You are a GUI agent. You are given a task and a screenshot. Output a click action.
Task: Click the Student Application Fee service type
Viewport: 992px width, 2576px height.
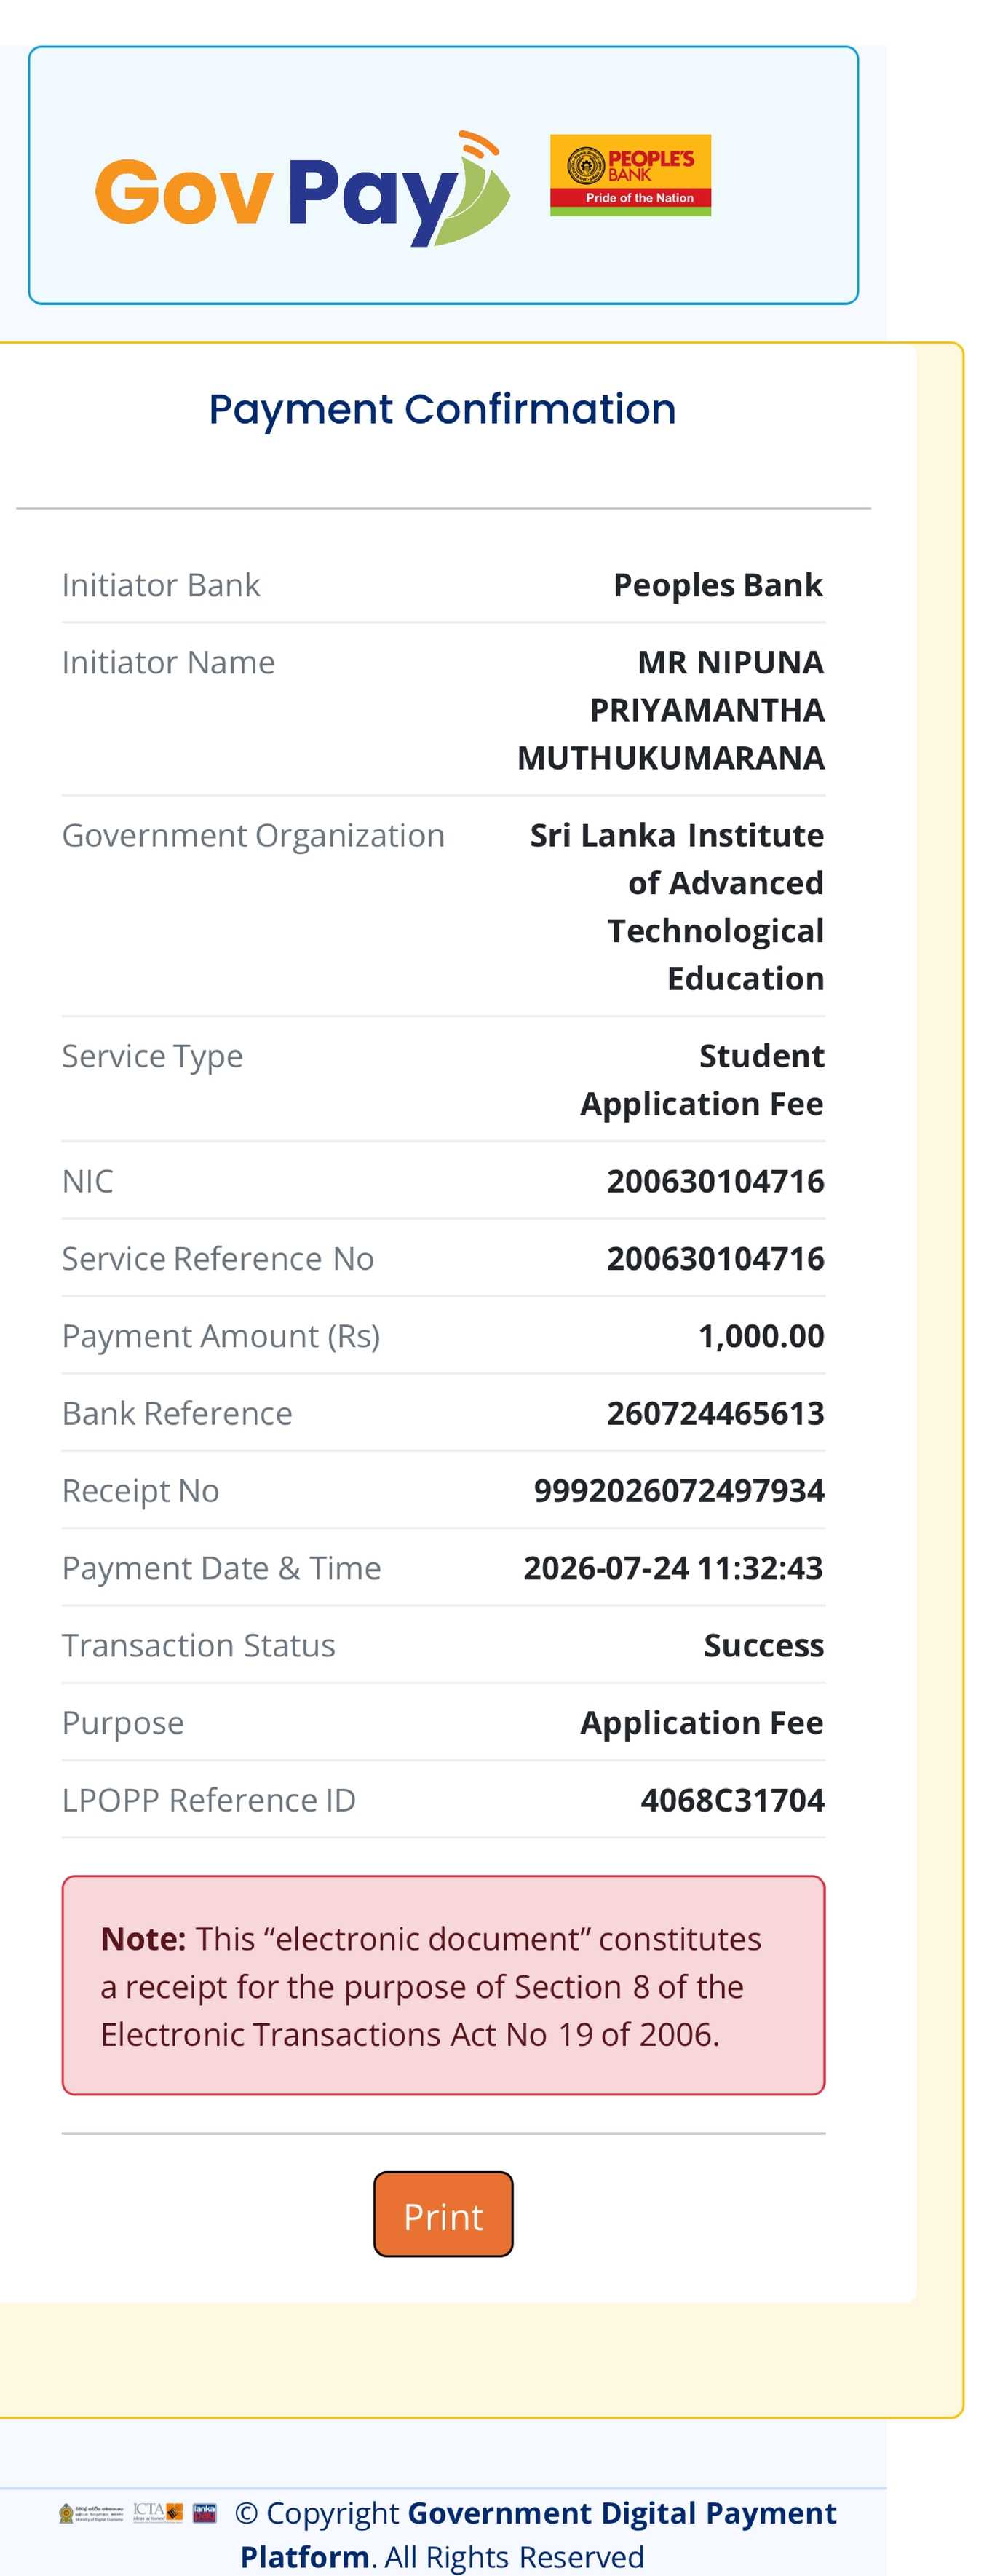pyautogui.click(x=702, y=1080)
